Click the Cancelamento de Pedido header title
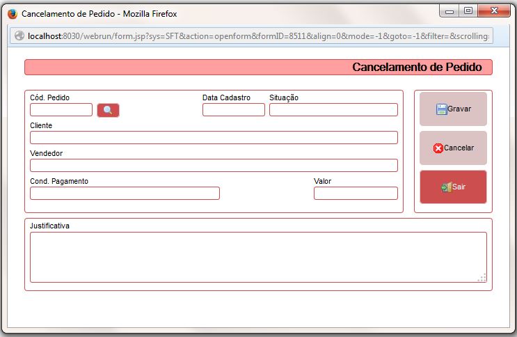The image size is (517, 337). pos(417,68)
